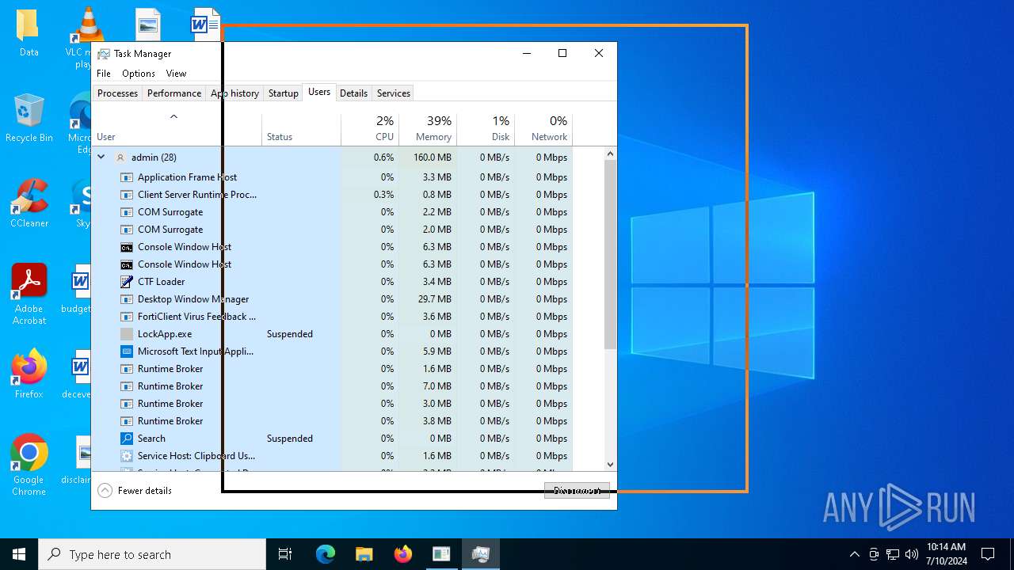The image size is (1014, 570).
Task: Open the Adobe Acrobat desktop shortcut
Action: (x=29, y=294)
